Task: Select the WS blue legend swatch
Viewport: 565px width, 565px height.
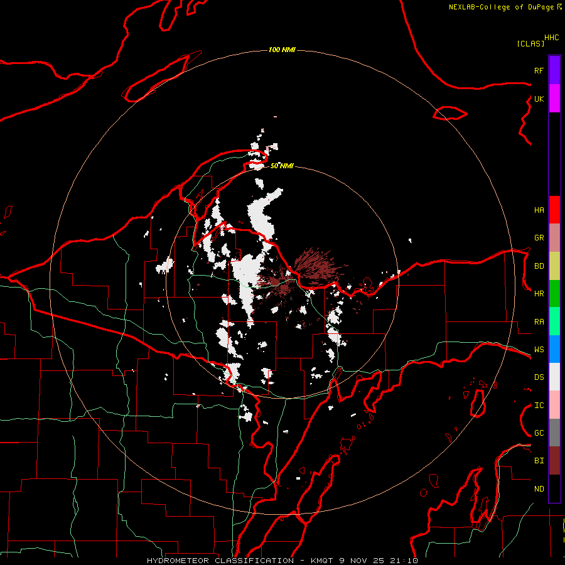Action: (554, 349)
